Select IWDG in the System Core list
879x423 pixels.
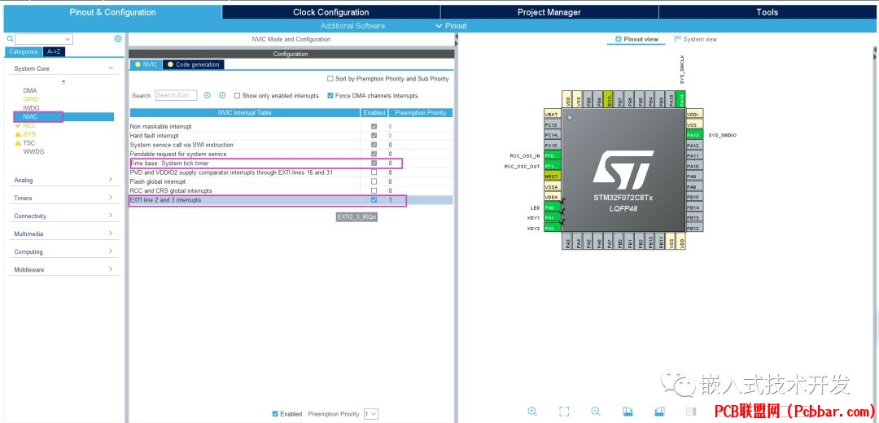click(32, 108)
